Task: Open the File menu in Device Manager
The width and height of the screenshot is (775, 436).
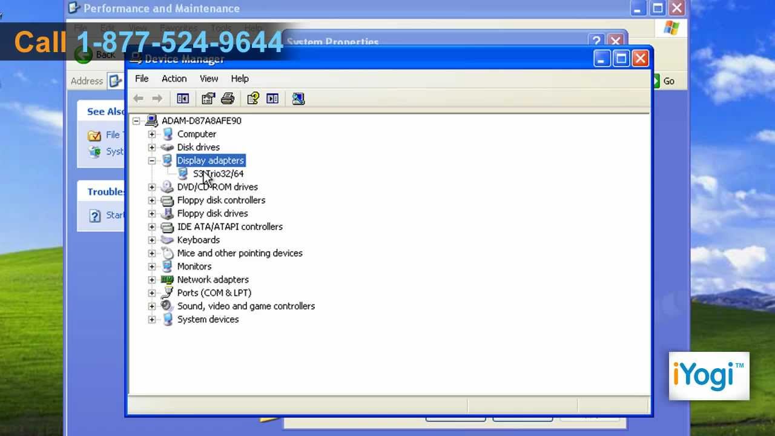Action: pos(142,79)
